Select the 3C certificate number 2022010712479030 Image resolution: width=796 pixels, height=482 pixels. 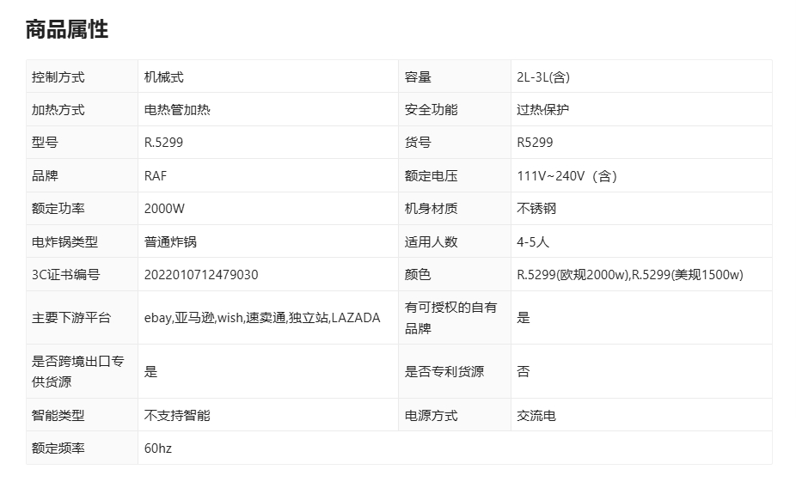[x=201, y=275]
